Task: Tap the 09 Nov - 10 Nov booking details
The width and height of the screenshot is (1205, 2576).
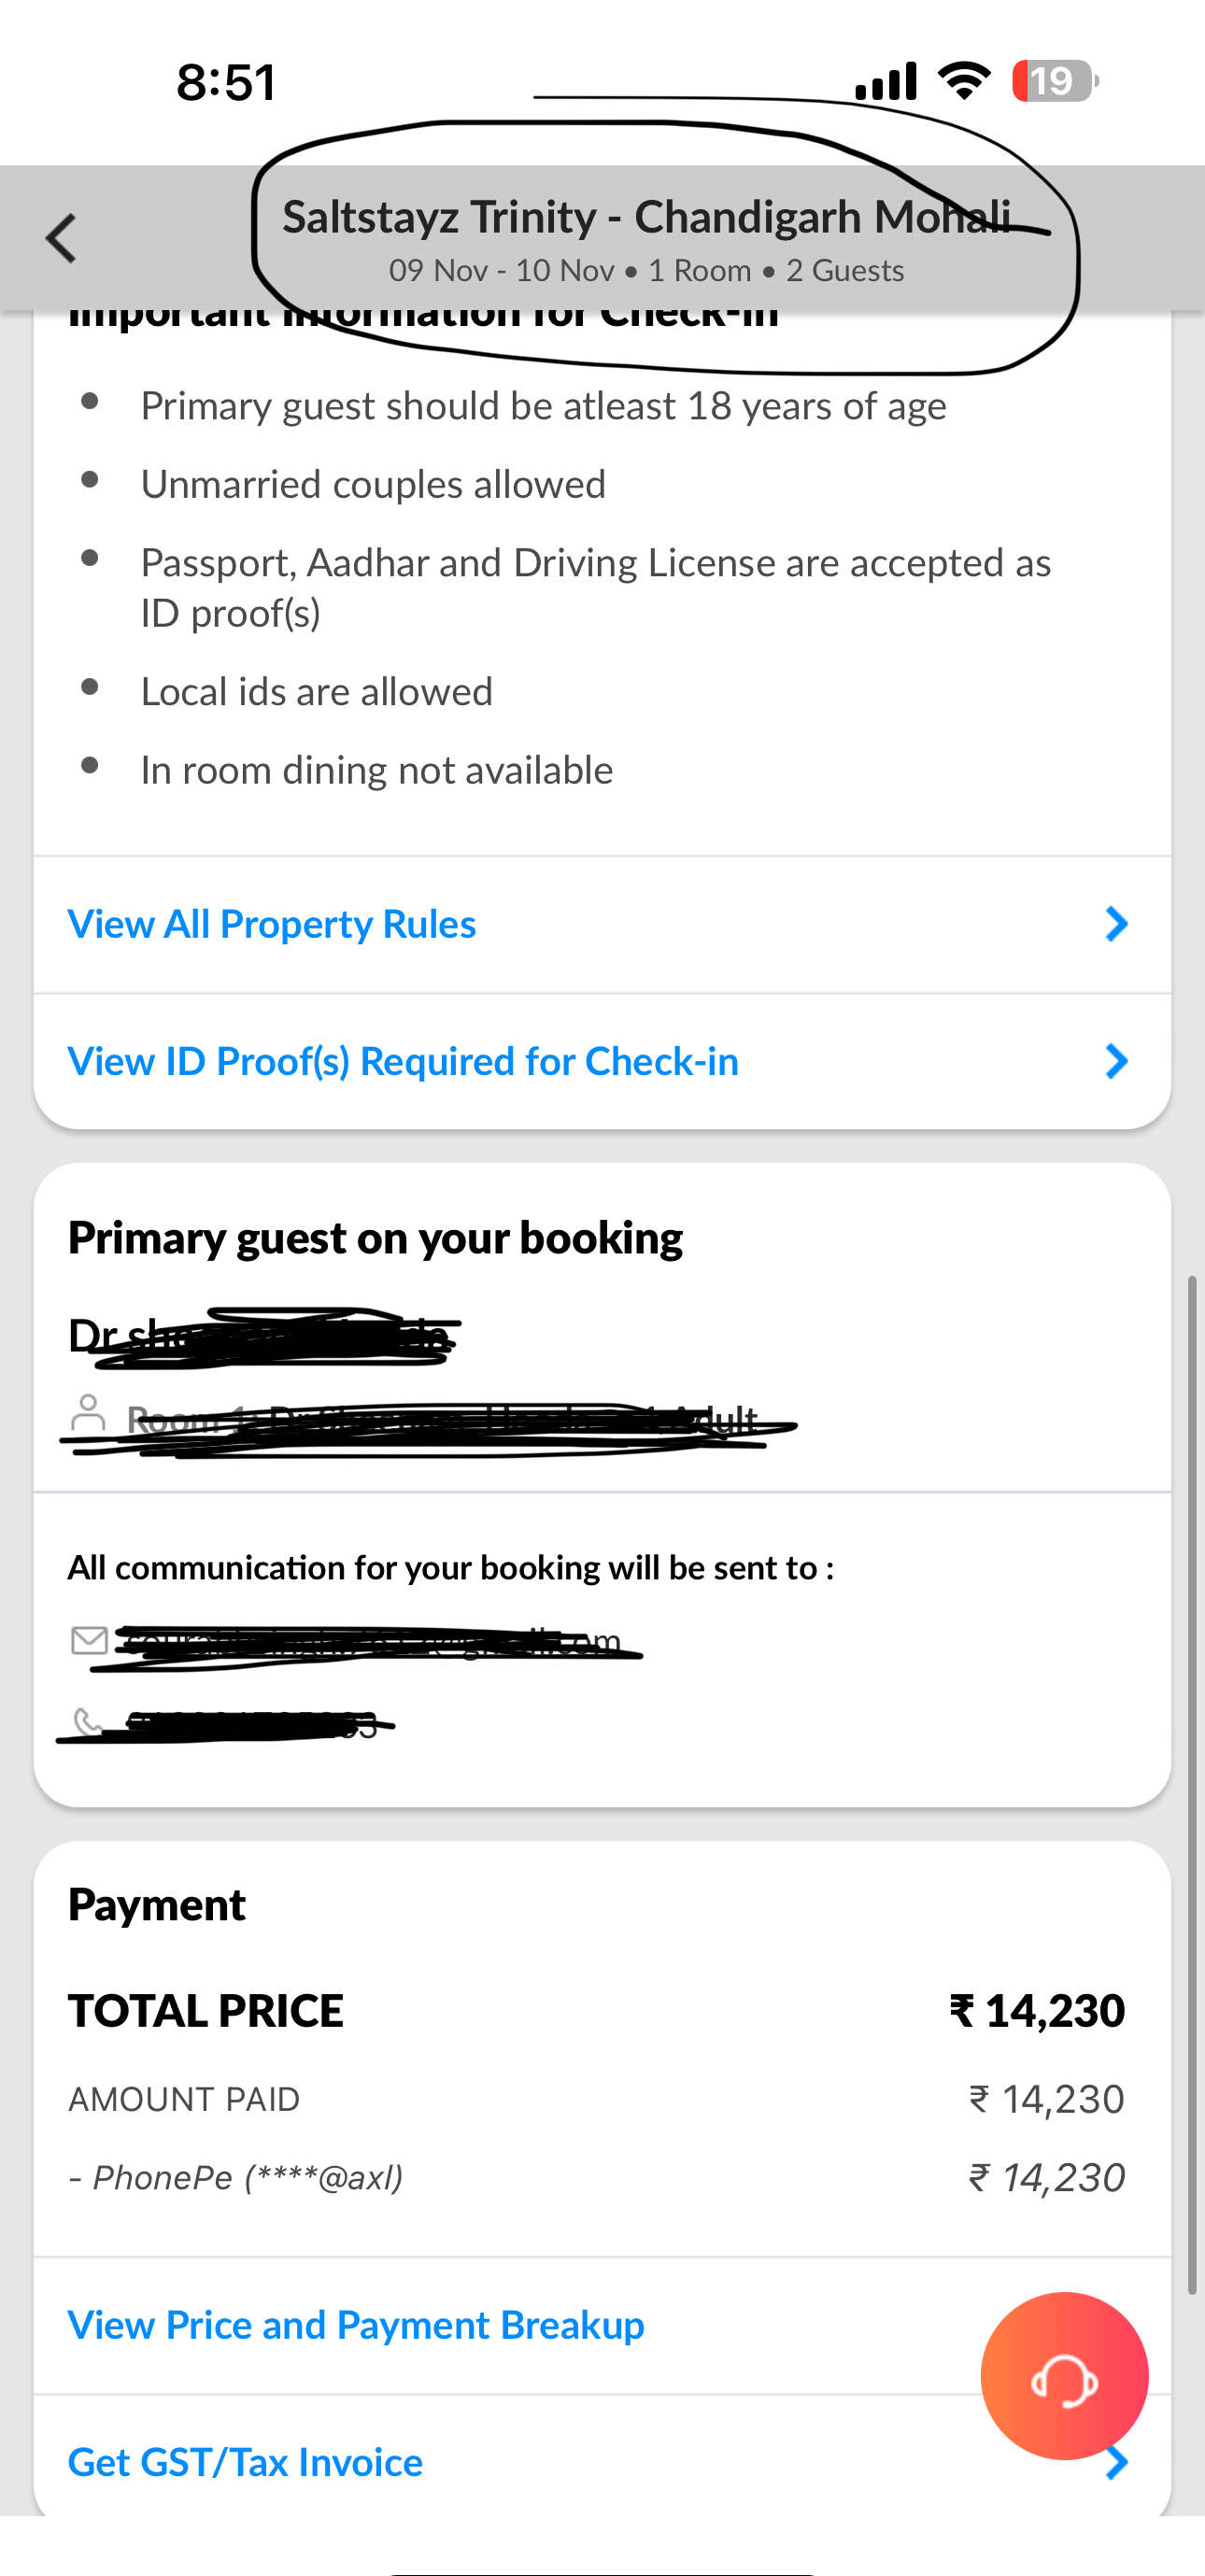Action: click(646, 270)
